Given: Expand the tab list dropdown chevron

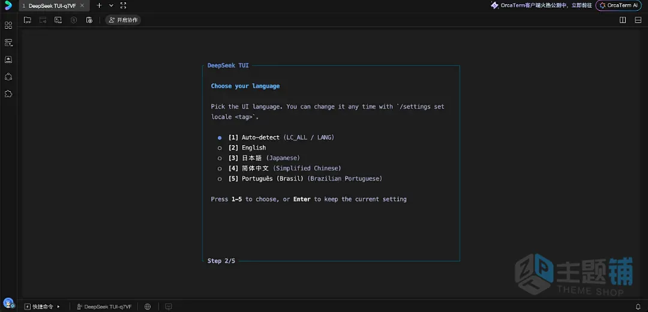Looking at the screenshot, I should click(x=111, y=5).
